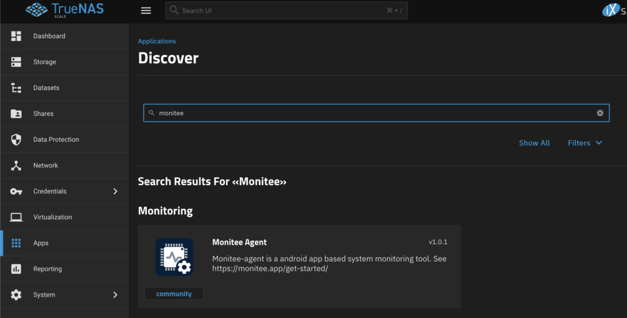Click the Show All link

pyautogui.click(x=534, y=143)
